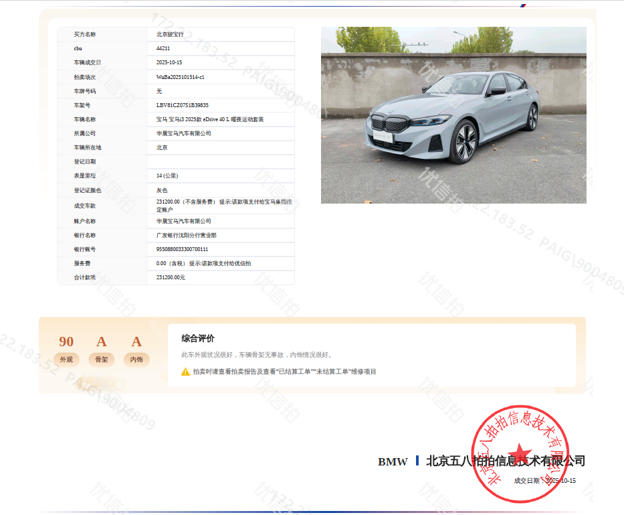Screen dimensions: 624x515
Task: Click the vehicle name 宝马i3 eDrive 40 L
Action: pos(210,119)
